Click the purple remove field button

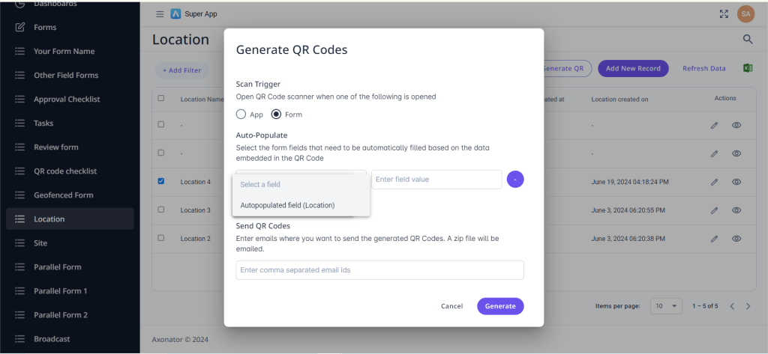515,180
